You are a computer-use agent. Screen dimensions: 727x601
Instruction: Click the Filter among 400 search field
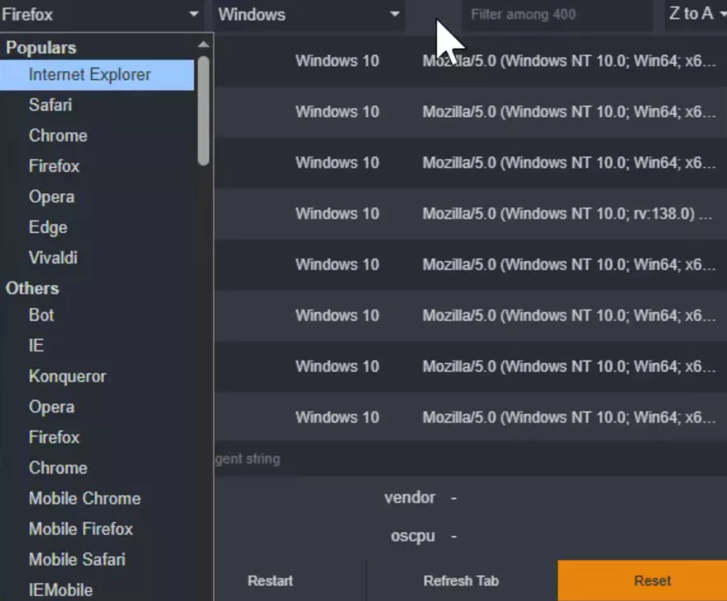point(557,15)
